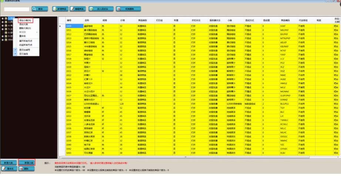The image size is (341, 176).
Task: Toggle 显示加减号 checkbox in context menu
Action: click(16, 49)
